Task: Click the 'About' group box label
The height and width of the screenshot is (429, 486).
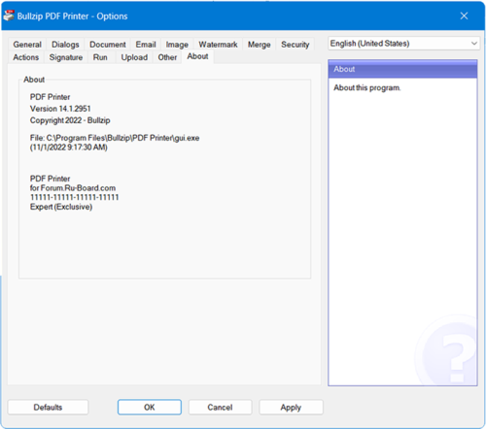Action: click(34, 80)
